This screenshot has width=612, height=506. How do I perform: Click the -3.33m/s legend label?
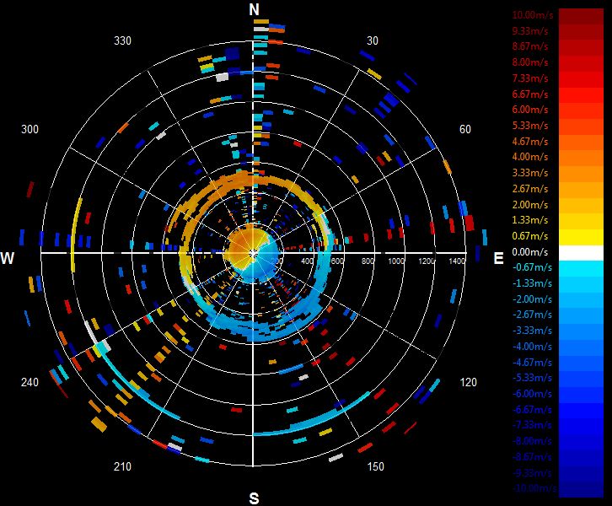[532, 331]
